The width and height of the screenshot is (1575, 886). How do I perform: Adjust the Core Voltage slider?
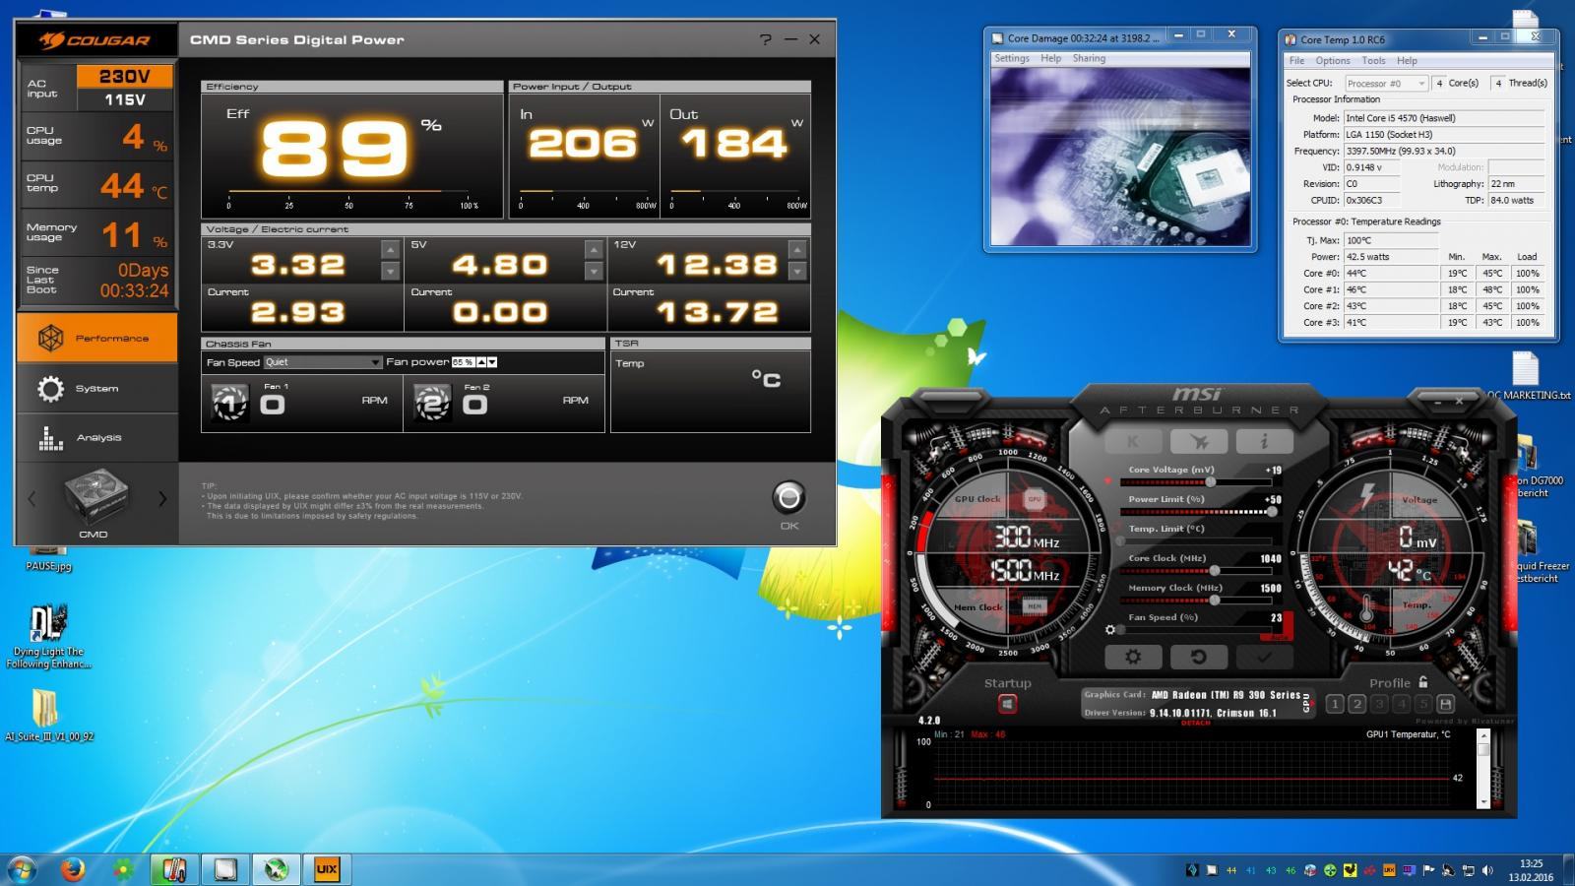(1211, 482)
